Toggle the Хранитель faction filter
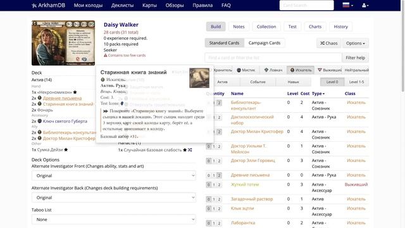This screenshot has width=405, height=228. tap(223, 70)
